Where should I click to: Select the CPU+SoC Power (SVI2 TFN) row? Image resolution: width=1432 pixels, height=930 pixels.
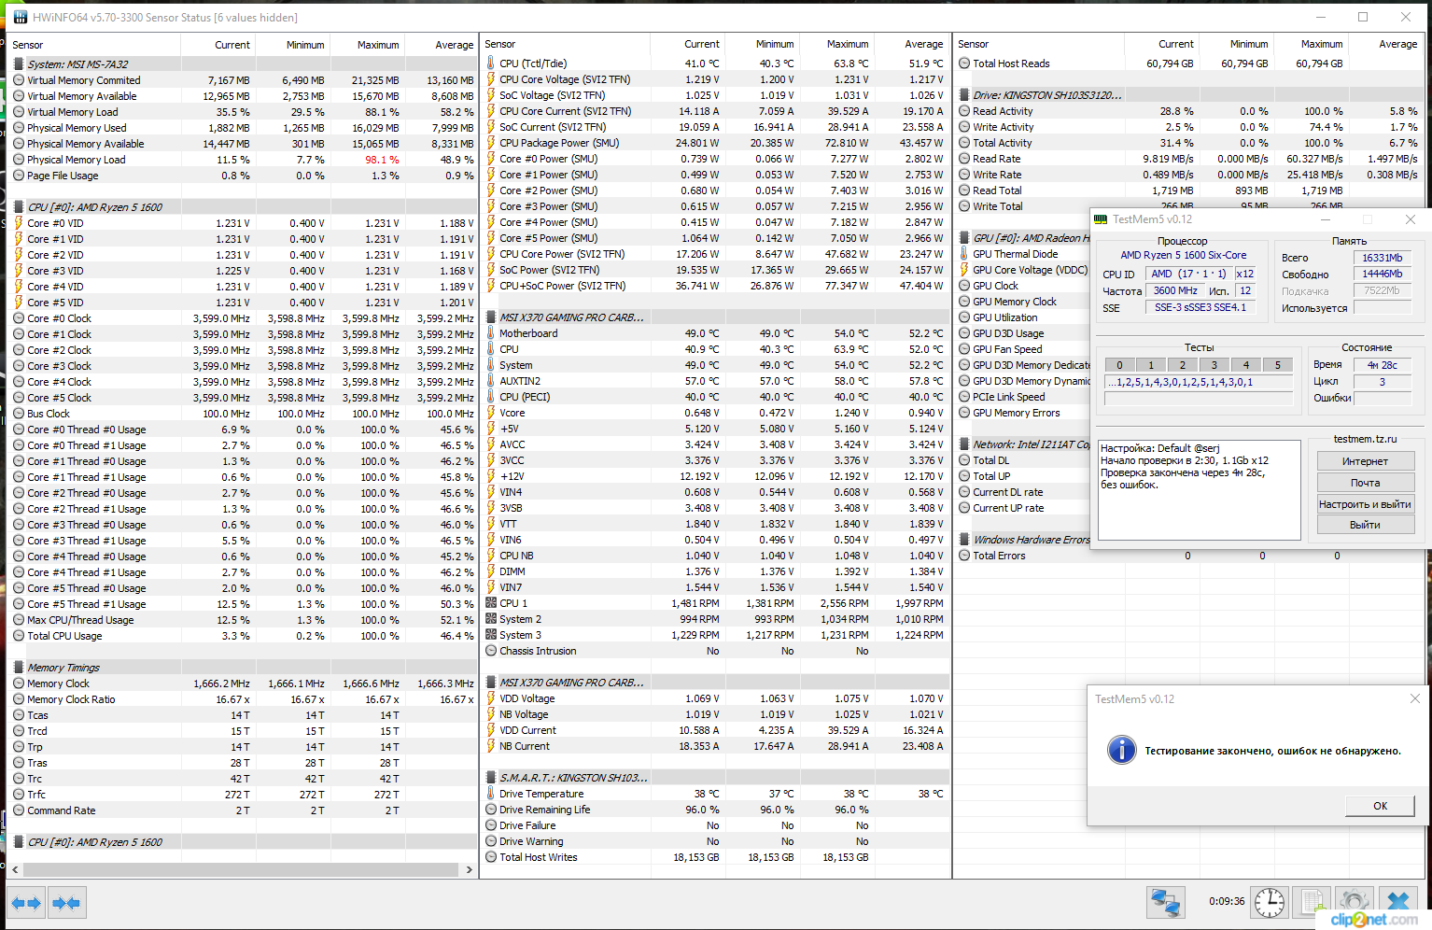[x=716, y=286]
